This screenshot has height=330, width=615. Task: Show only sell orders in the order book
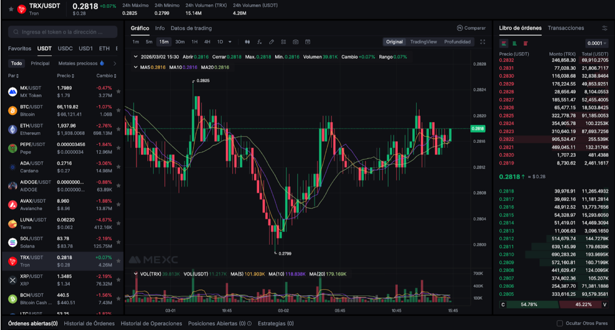525,44
